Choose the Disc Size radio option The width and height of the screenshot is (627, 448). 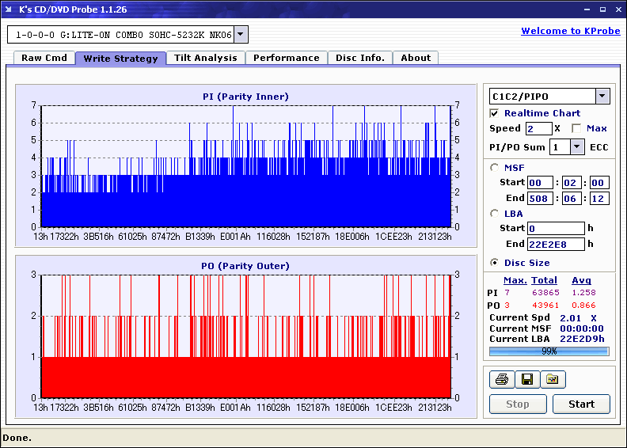495,263
